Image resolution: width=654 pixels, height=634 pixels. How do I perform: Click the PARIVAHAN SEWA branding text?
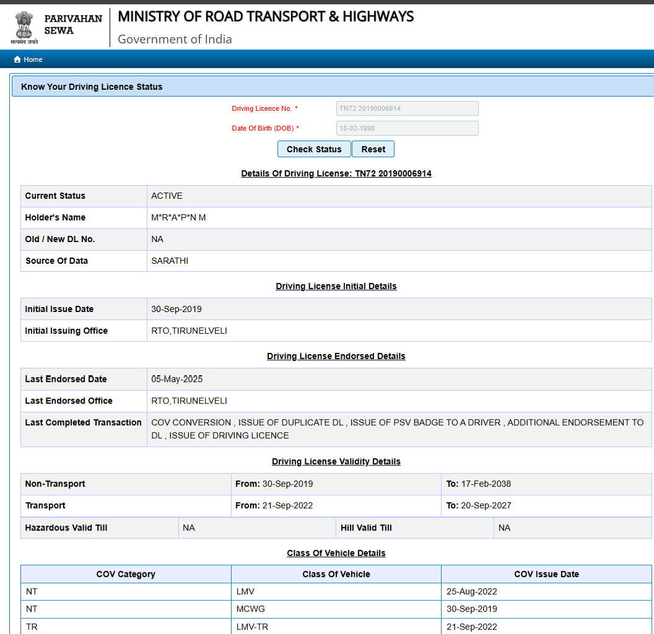pyautogui.click(x=72, y=25)
